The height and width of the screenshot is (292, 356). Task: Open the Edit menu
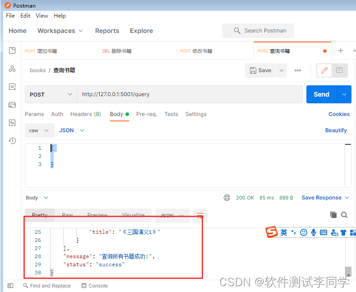point(25,16)
